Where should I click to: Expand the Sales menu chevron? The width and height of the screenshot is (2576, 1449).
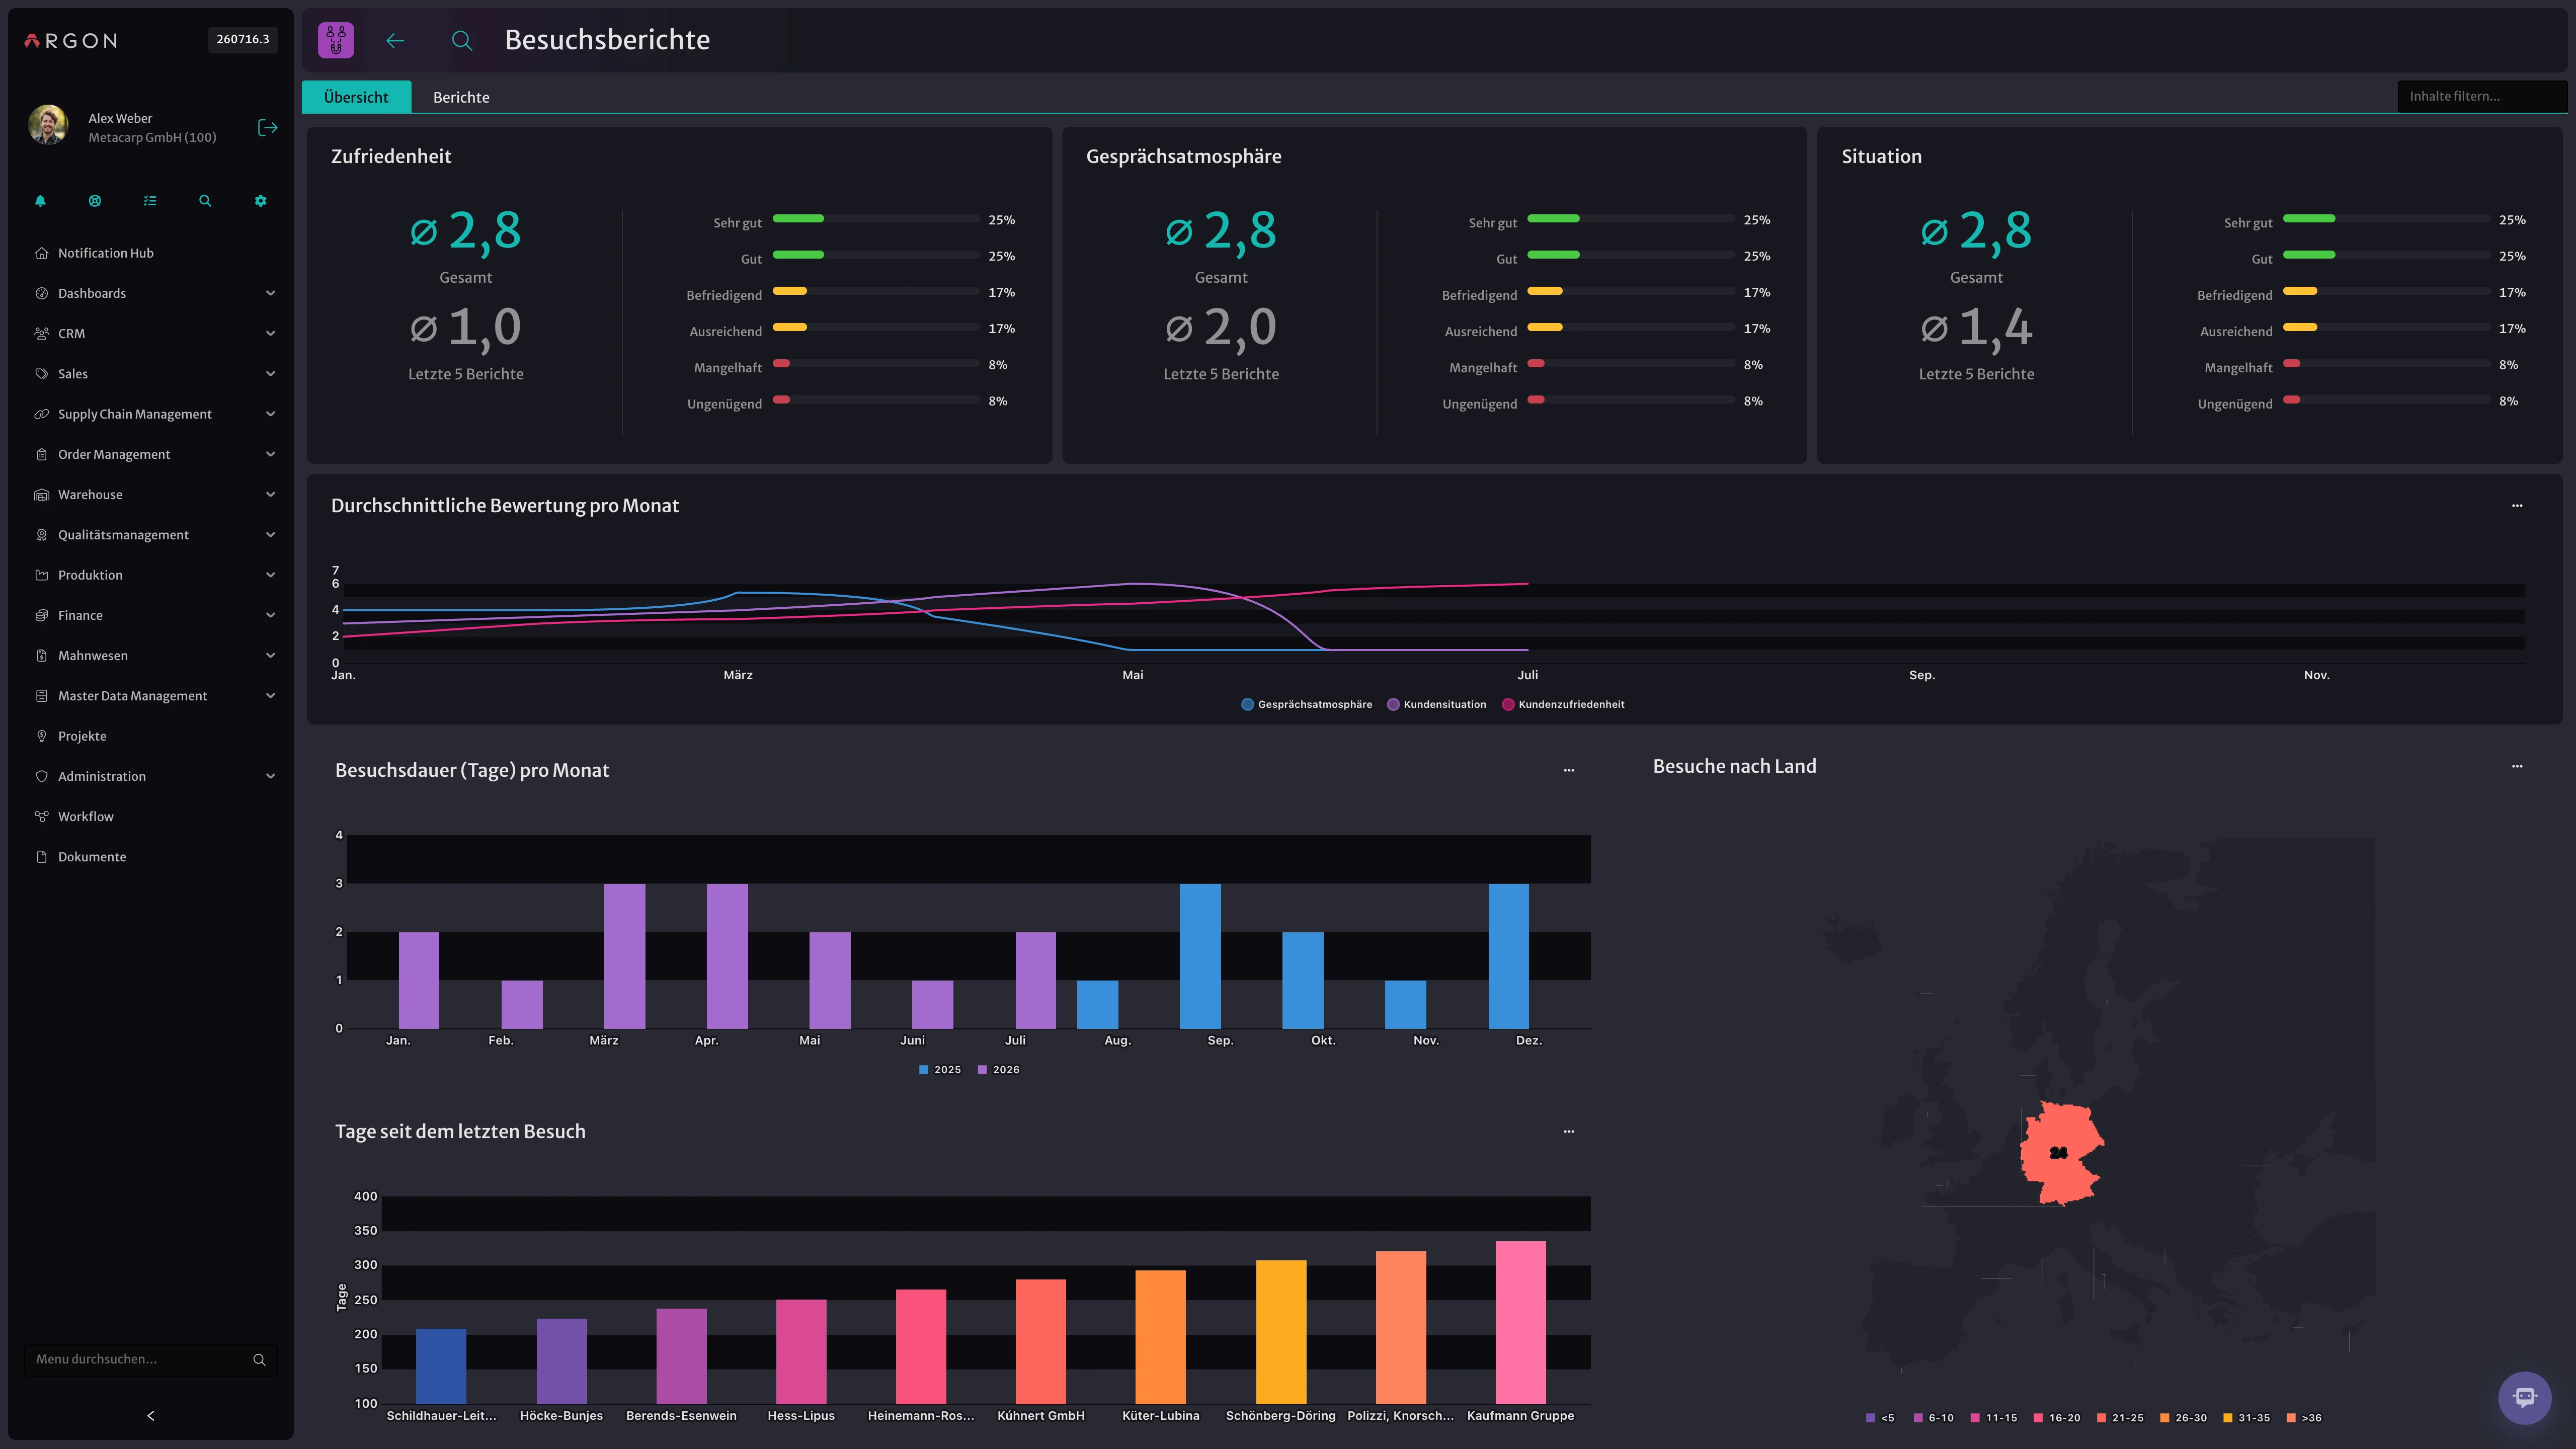[270, 374]
